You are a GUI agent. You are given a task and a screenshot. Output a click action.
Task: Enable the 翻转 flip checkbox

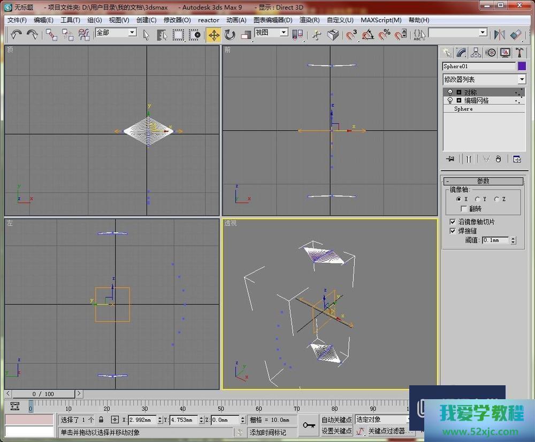(x=464, y=209)
